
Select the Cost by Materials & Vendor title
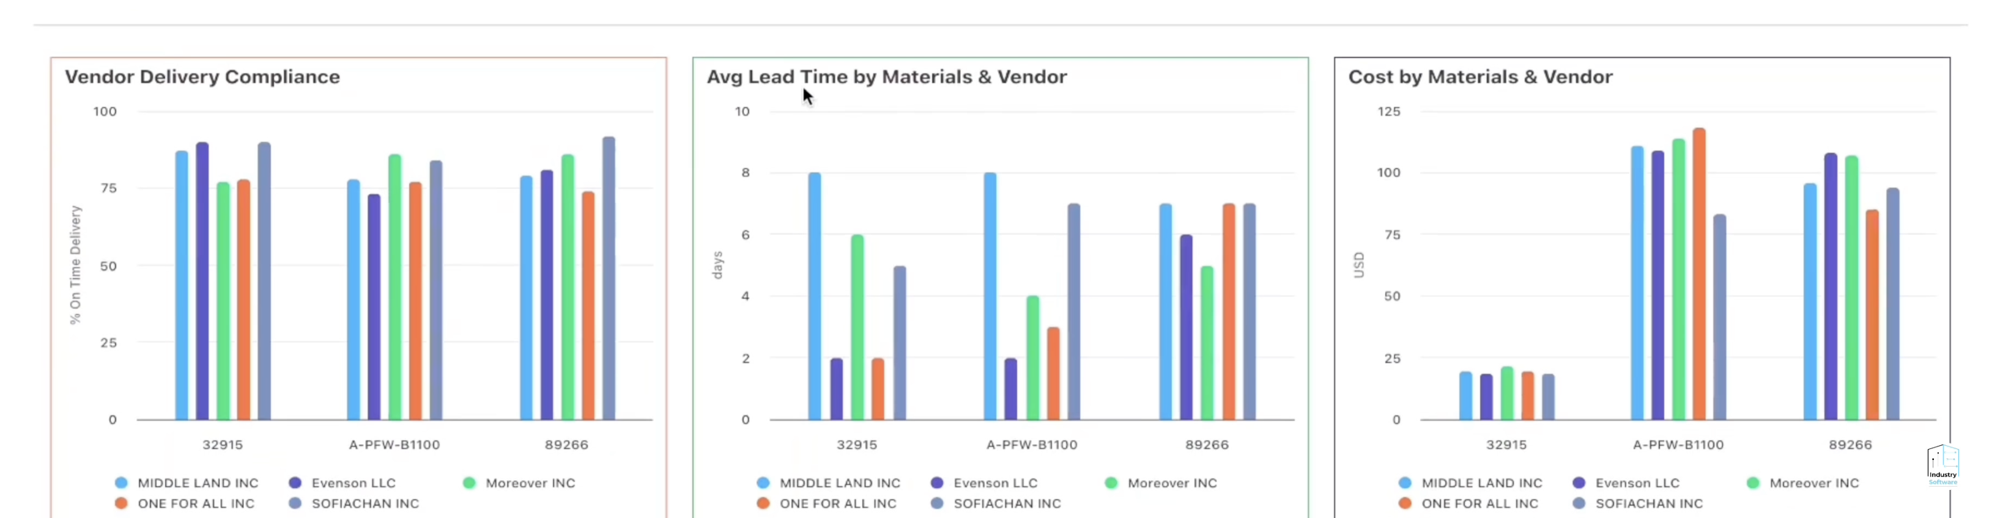(1480, 77)
